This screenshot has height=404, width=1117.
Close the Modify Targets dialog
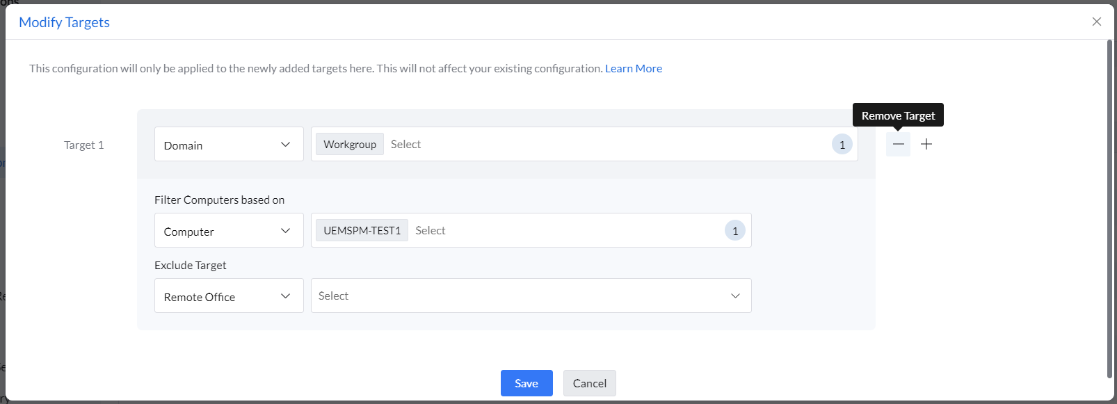pos(1097,22)
